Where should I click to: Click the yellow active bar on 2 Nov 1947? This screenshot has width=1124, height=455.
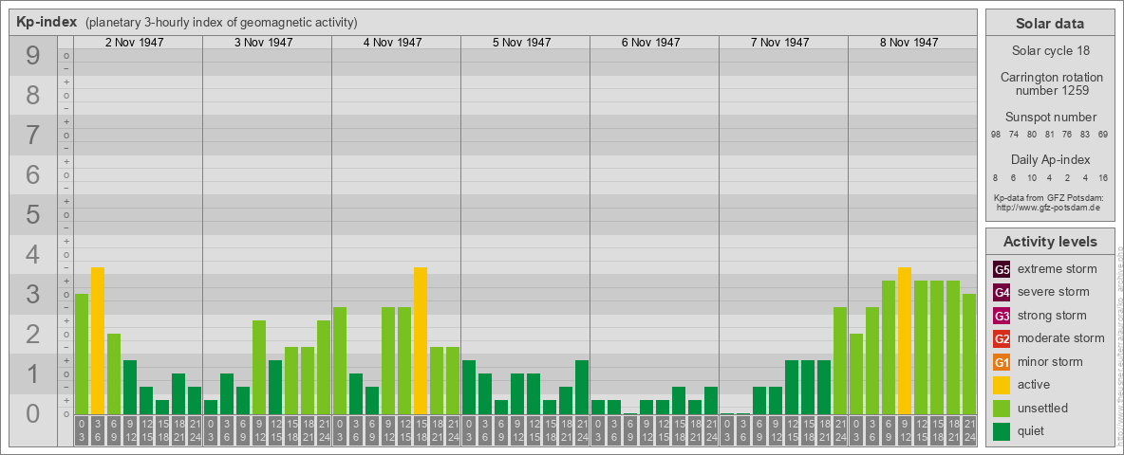98,340
